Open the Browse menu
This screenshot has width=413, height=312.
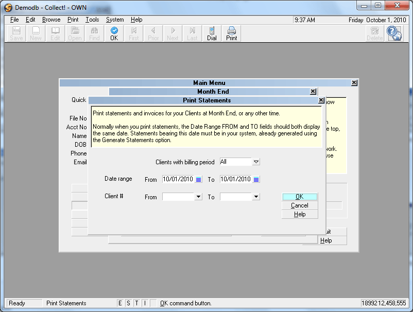tap(51, 20)
